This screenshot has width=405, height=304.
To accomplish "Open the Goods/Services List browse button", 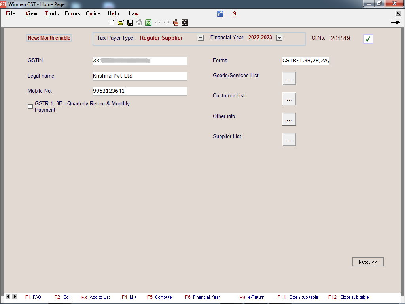I will coord(289,79).
